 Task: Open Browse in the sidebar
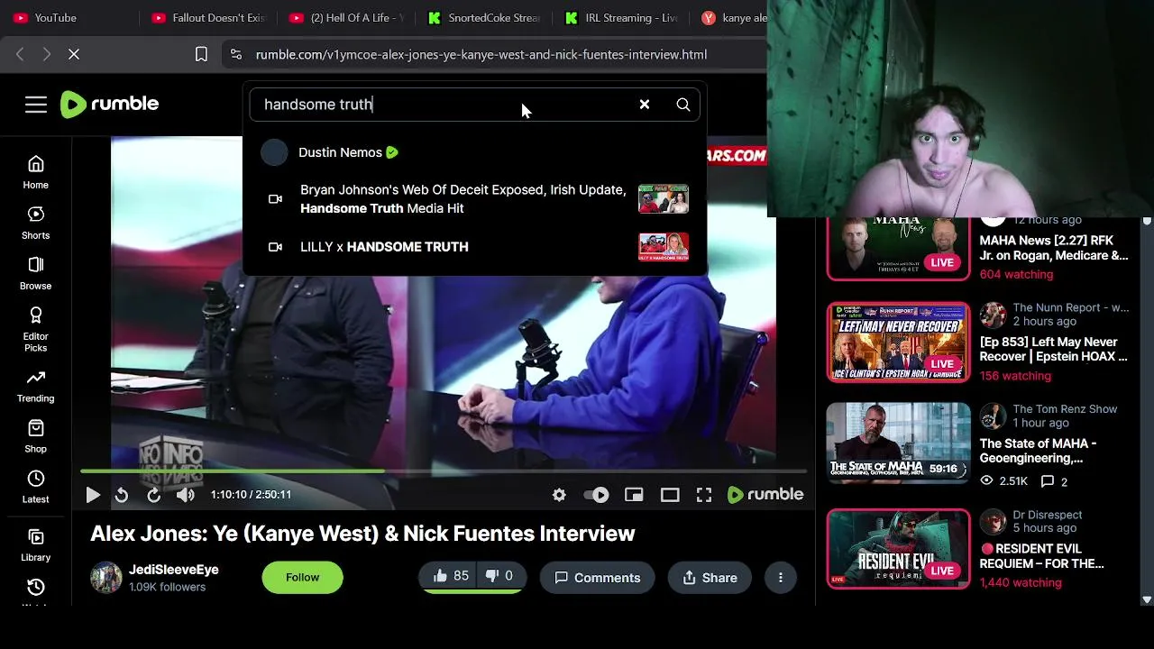(x=36, y=273)
